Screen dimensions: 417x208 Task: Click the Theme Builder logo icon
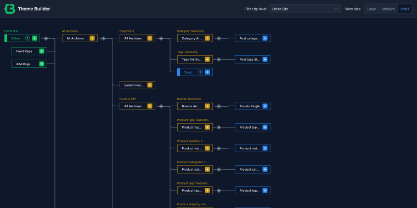[9, 9]
